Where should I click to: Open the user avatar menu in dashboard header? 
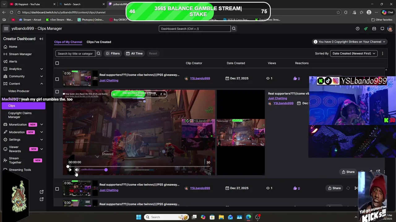click(x=390, y=29)
